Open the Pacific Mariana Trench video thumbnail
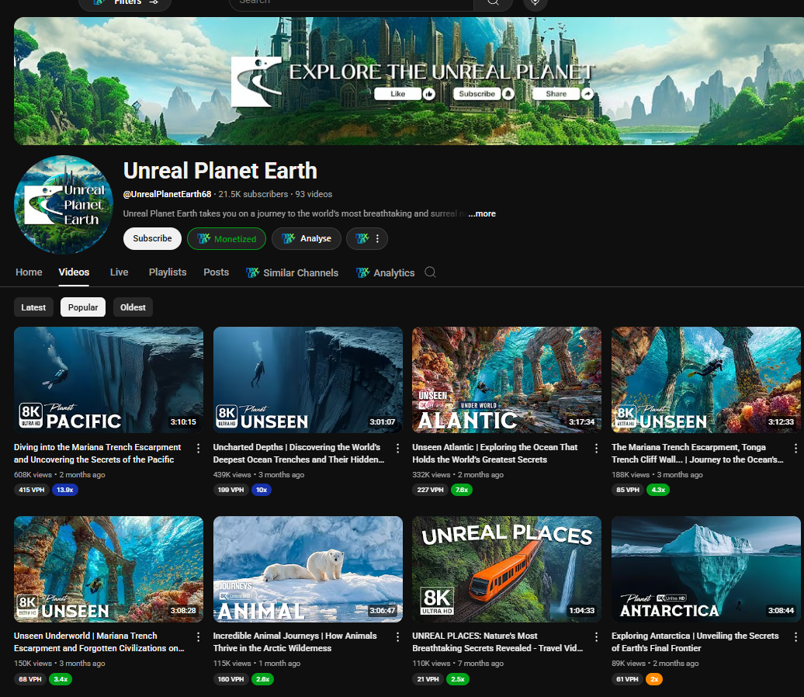The image size is (804, 697). [109, 380]
